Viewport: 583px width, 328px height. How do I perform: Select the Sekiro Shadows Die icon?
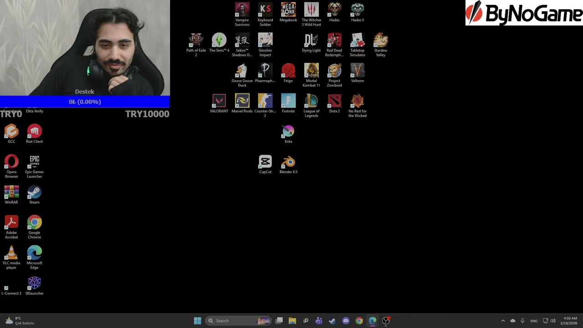(x=242, y=45)
